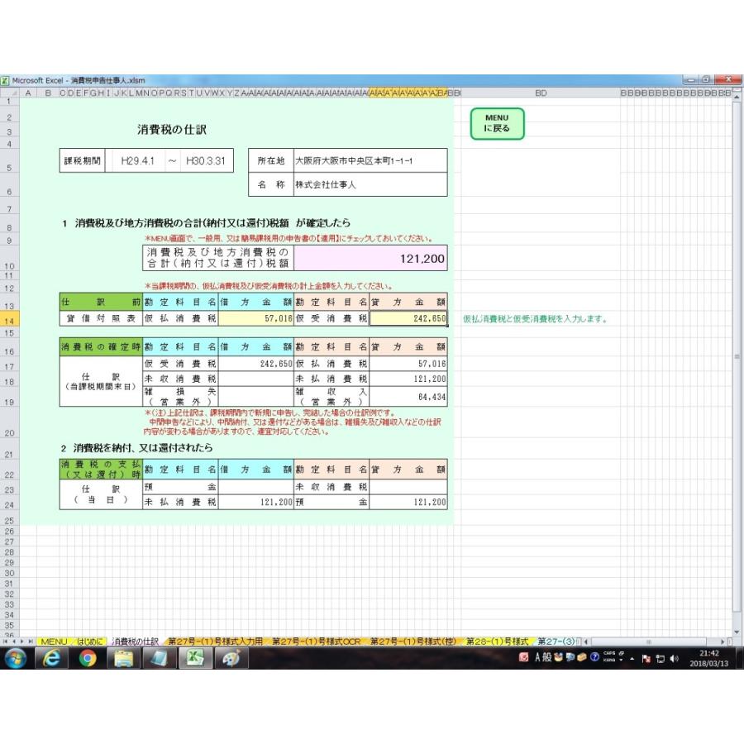Open Google Chrome from taskbar
This screenshot has height=744, width=744.
(x=88, y=658)
